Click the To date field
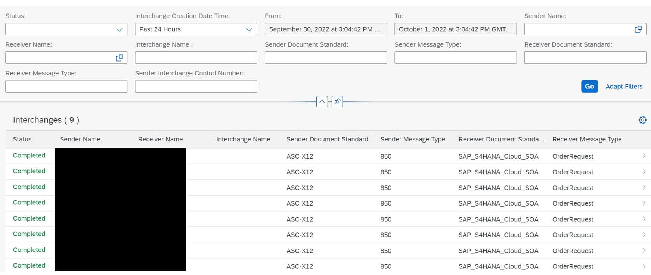The width and height of the screenshot is (651, 275). tap(455, 29)
